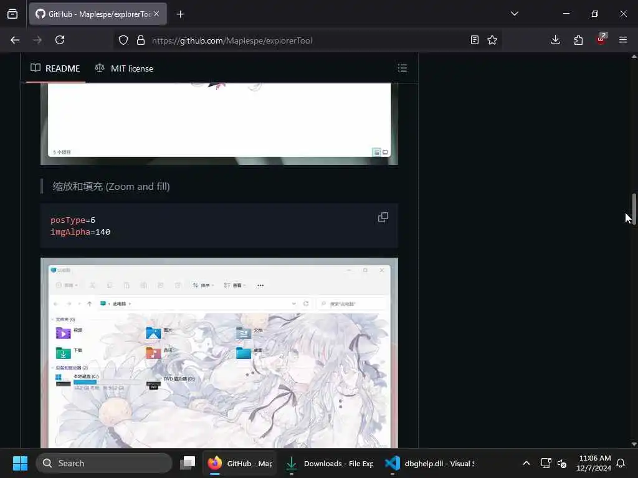The height and width of the screenshot is (478, 638).
Task: Open browser extensions menu
Action: (x=578, y=40)
